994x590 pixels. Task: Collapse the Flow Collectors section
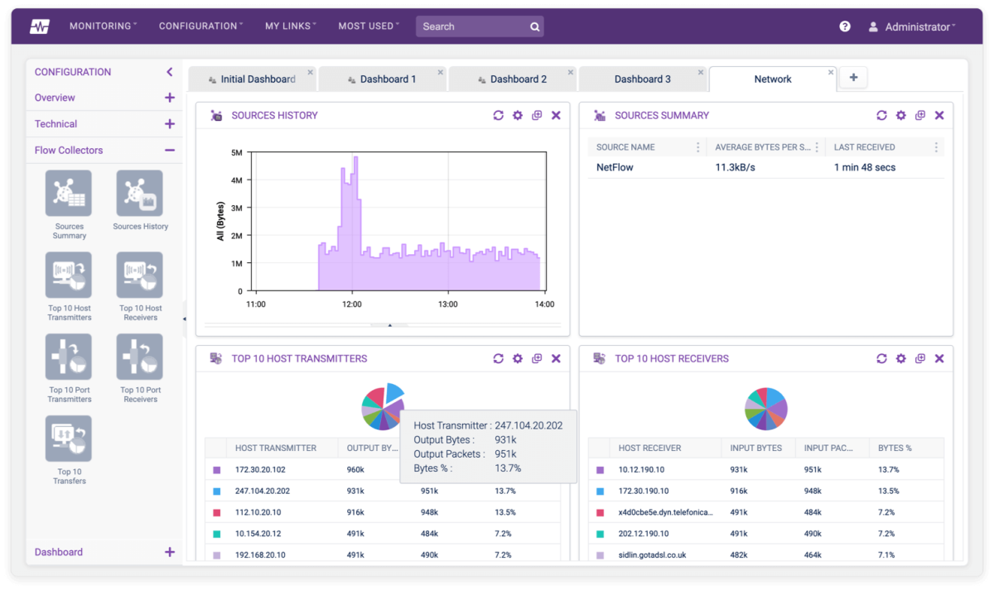tap(170, 150)
